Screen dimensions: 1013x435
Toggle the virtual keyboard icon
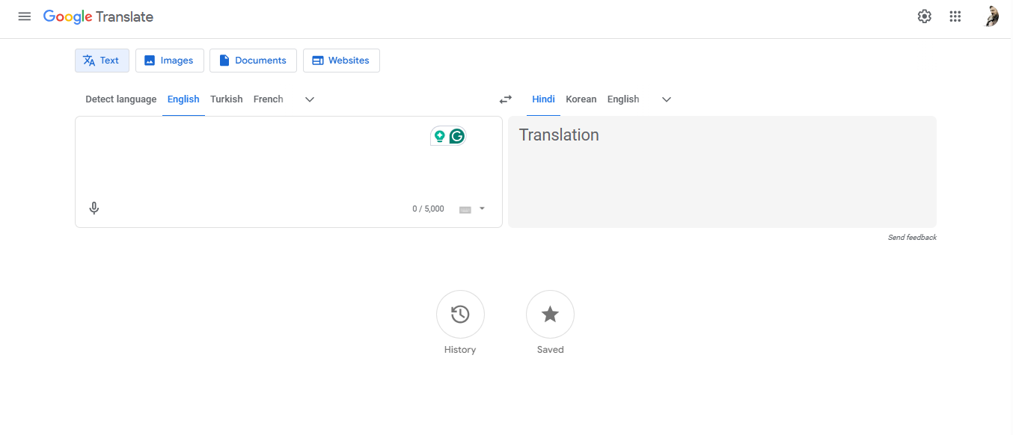465,209
